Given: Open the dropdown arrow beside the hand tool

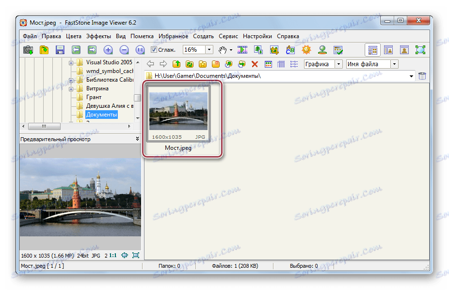Looking at the screenshot, I should [x=231, y=50].
